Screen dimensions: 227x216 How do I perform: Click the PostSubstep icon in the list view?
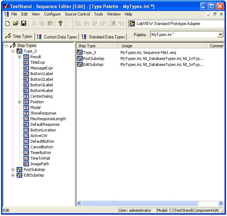80,58
